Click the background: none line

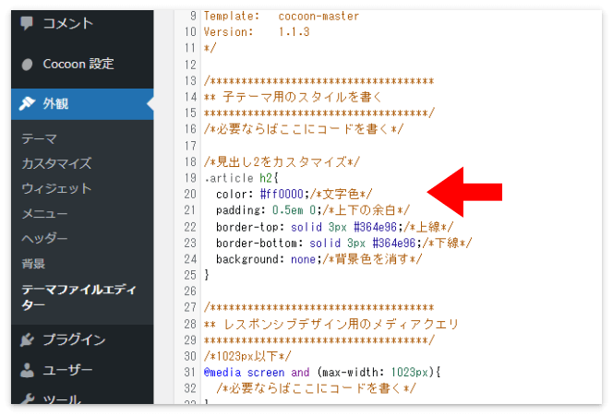pos(319,259)
